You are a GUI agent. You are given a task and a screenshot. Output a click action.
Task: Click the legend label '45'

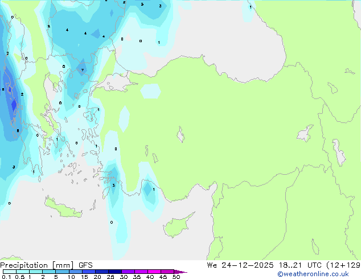(x=163, y=277)
